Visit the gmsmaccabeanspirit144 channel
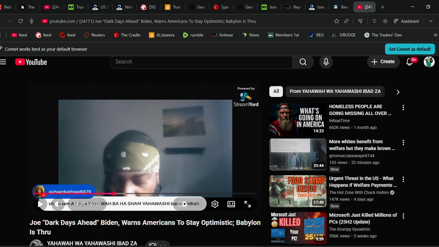Screen dimensions: 439x247 coord(352,156)
